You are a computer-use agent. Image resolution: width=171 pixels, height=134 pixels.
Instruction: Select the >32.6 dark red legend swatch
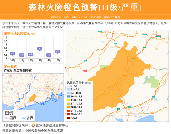(68, 118)
